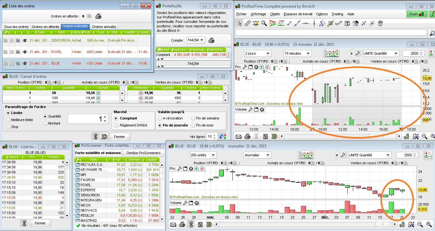Toggle the eye icon on the POXEL order row
This screenshot has width=435, height=231.
(25, 52)
